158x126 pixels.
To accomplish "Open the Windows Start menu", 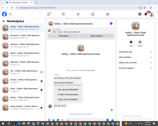I will (3, 123).
